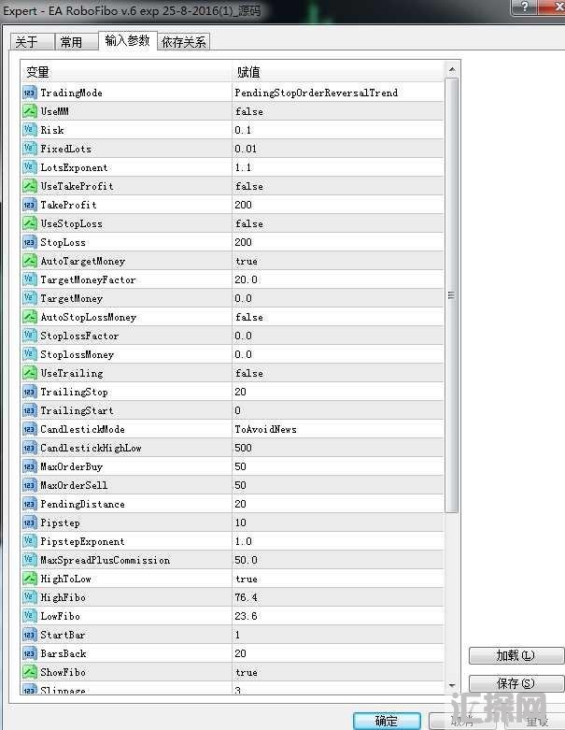Click the icon beside StoplossMoney
Screen dimensions: 565x730
pos(29,354)
